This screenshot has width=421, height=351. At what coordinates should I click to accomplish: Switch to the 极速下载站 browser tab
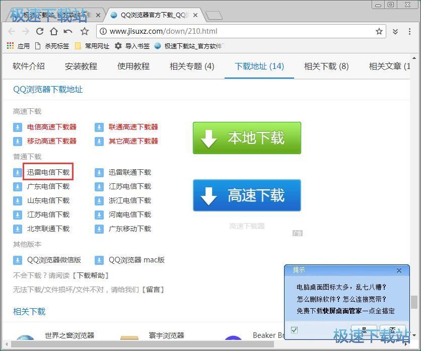(x=54, y=15)
